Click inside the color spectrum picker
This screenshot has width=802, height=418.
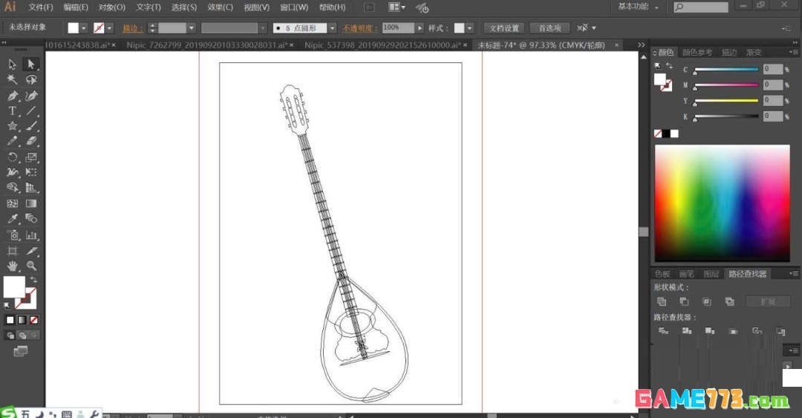point(723,203)
